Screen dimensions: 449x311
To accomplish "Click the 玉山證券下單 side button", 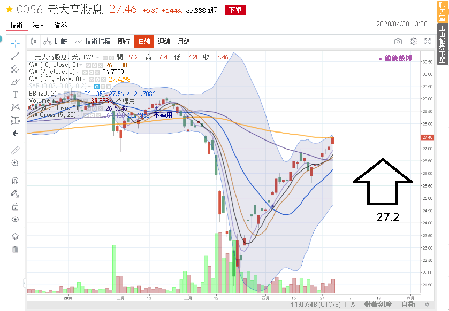I will click(443, 44).
